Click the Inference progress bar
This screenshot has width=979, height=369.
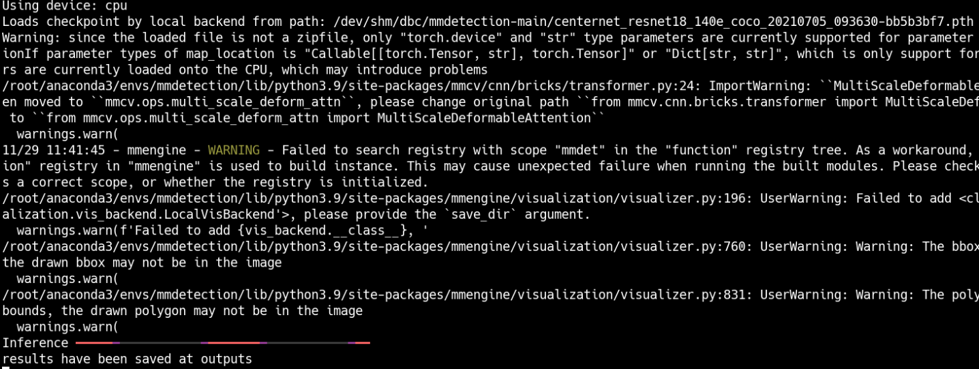223,342
